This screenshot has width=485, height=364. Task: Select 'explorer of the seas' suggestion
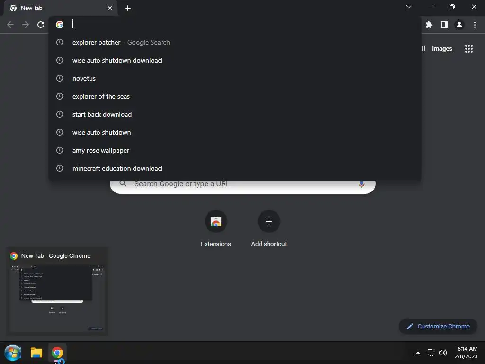pos(235,96)
